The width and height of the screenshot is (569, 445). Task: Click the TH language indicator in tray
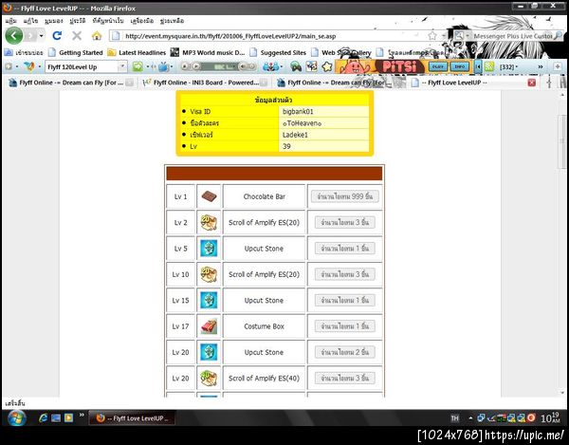pyautogui.click(x=454, y=418)
